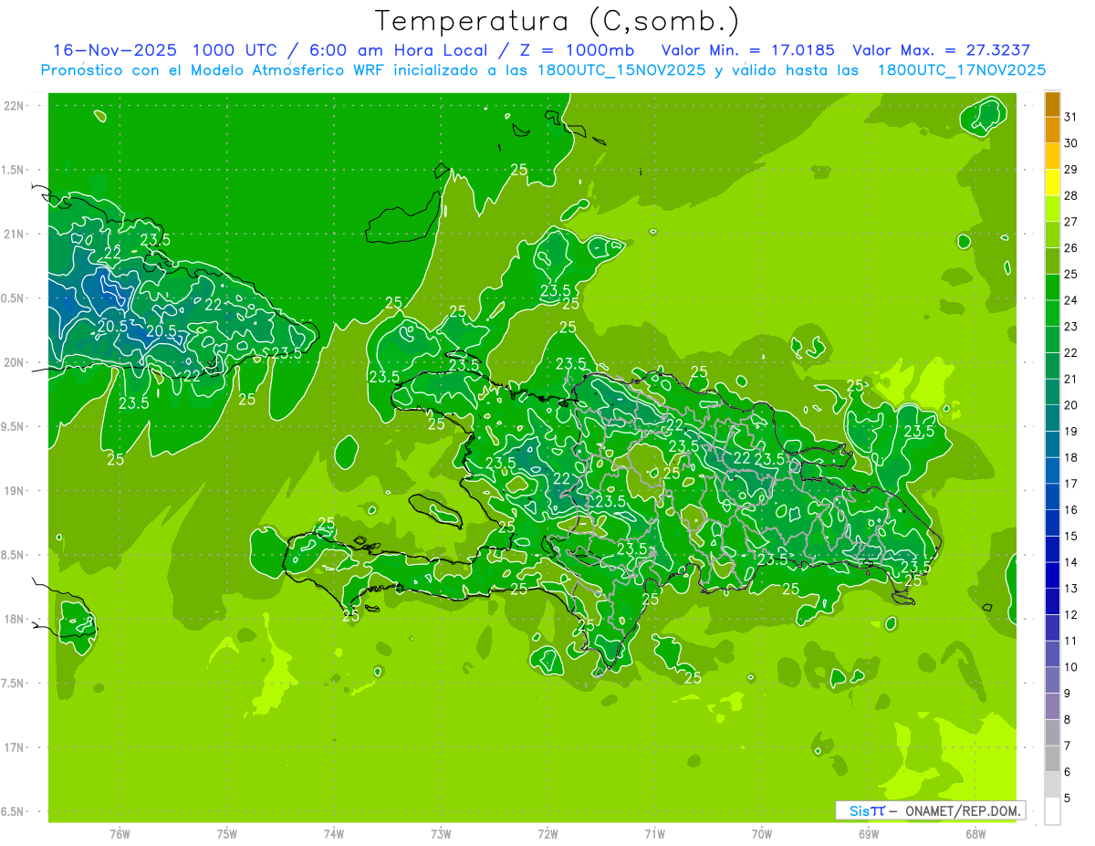
Task: Pick the lime swatch between 27 and 28
Action: (1053, 209)
